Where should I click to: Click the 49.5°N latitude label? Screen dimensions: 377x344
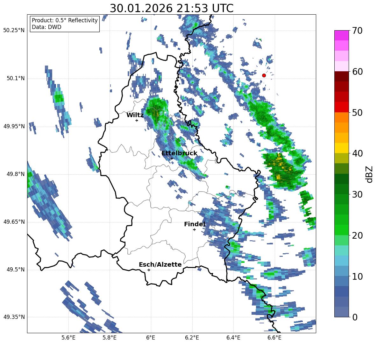pyautogui.click(x=15, y=270)
